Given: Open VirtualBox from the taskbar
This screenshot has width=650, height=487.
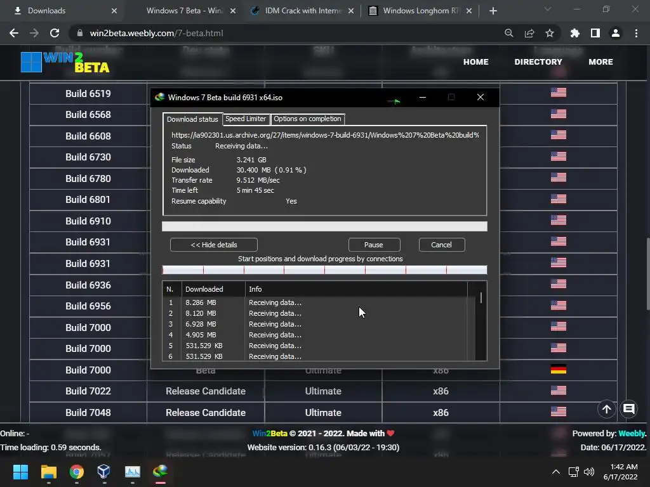Looking at the screenshot, I should tap(104, 472).
